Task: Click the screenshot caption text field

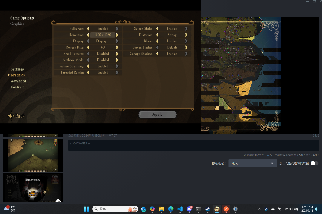Action: [194, 145]
